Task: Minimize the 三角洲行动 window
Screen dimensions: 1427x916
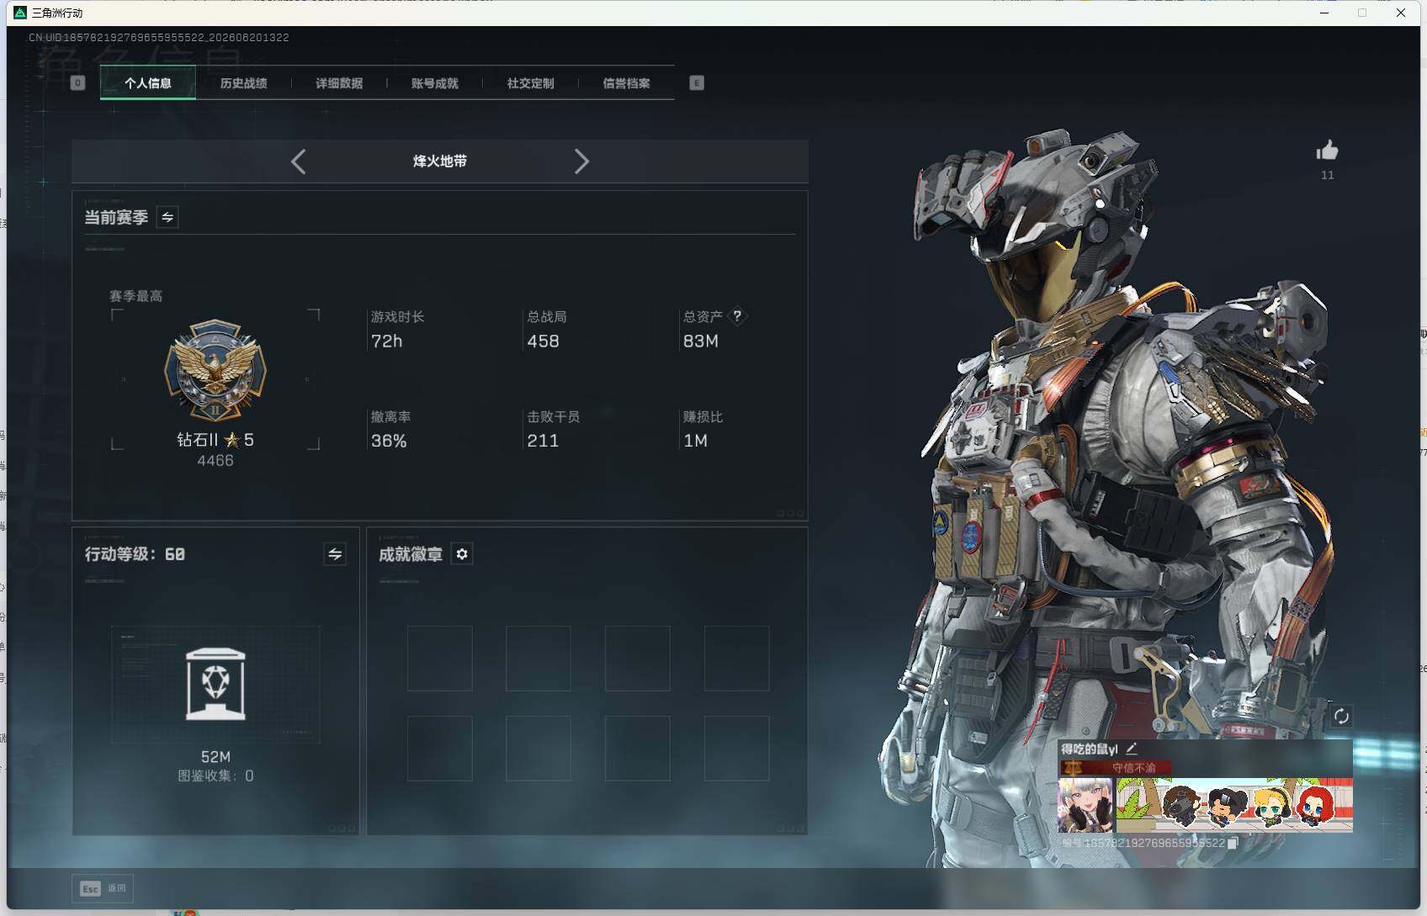Action: (x=1324, y=13)
